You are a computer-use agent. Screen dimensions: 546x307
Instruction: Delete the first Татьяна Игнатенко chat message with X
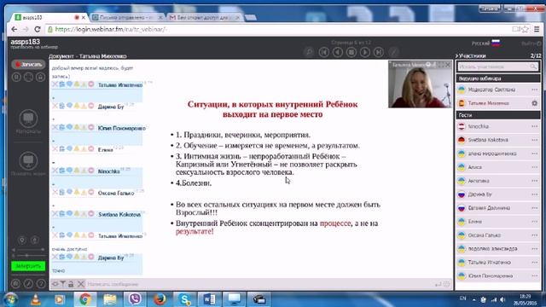tap(55, 84)
